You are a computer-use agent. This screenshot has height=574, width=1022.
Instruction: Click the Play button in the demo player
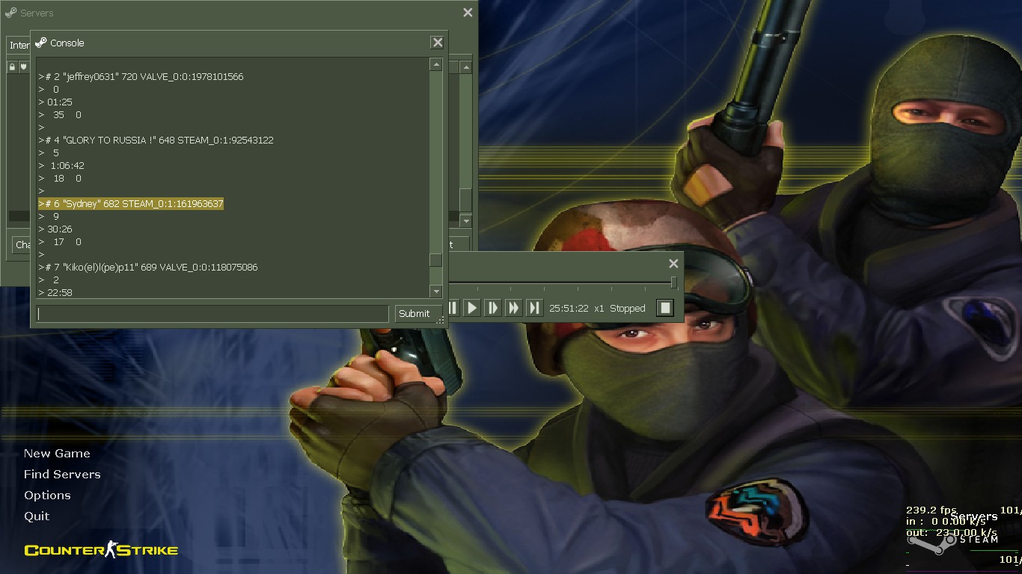[471, 308]
